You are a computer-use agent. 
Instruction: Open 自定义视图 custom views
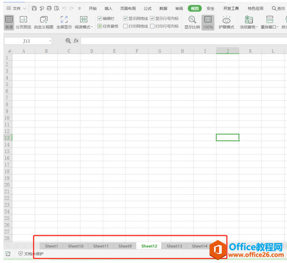44,22
